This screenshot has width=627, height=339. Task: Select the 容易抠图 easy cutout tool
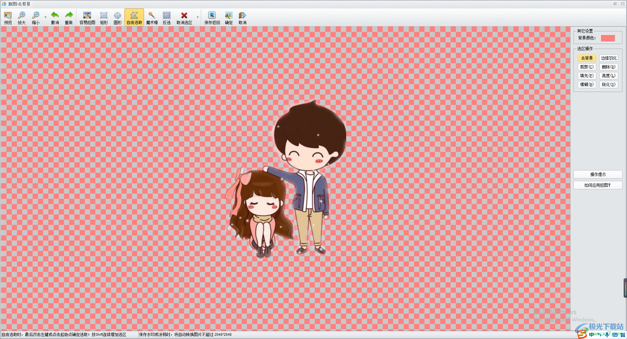click(87, 18)
